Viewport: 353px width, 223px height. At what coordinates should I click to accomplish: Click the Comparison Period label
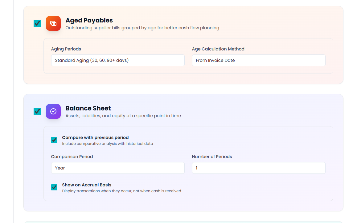(x=72, y=157)
